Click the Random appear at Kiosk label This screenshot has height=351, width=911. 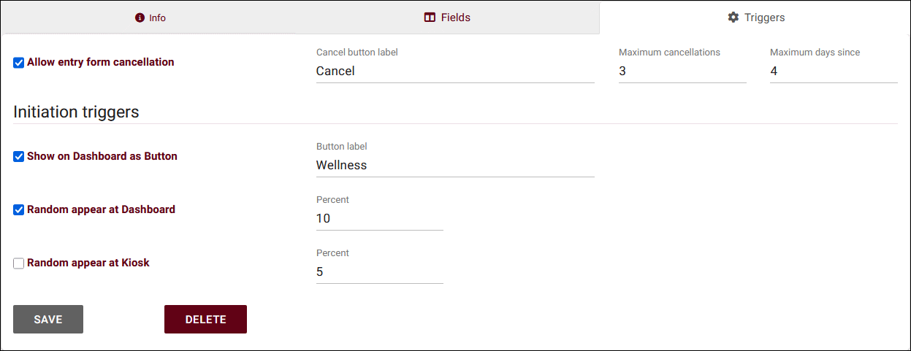[88, 263]
